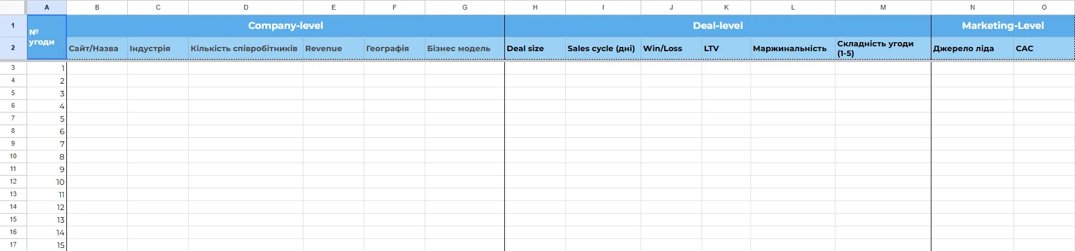Select column H header
1075x251 pixels.
click(x=534, y=7)
